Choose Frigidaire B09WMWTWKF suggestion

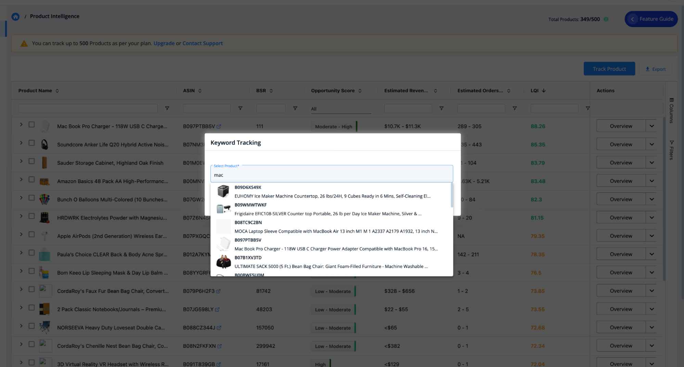[331, 209]
